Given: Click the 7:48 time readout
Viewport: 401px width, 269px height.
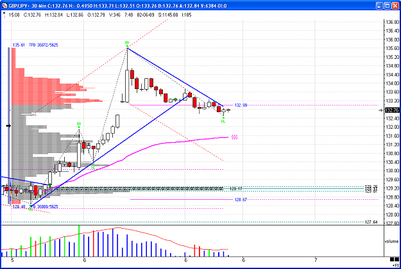Looking at the screenshot, I should pyautogui.click(x=128, y=15).
